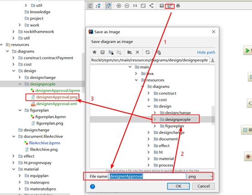Viewport: 252px width, 195px height.
Task: Click the refresh icon in dialog toolbar
Action: click(147, 52)
